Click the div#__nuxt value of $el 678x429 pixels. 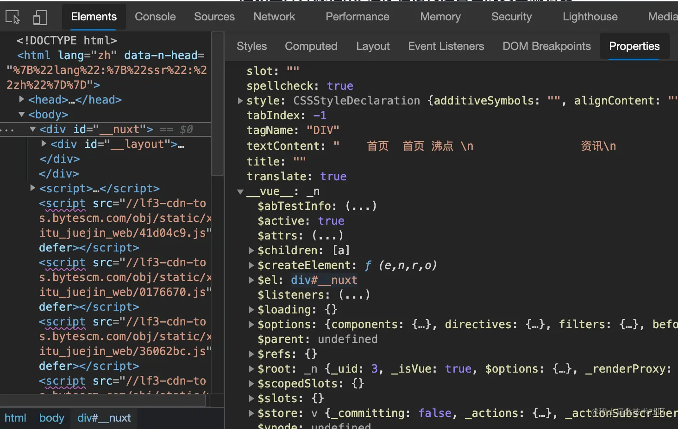pyautogui.click(x=324, y=280)
